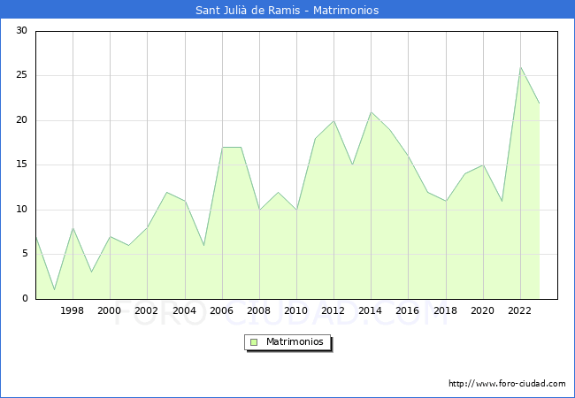Image resolution: width=575 pixels, height=398 pixels.
Task: Click the green Matrimonios legend swatch
Action: 254,342
